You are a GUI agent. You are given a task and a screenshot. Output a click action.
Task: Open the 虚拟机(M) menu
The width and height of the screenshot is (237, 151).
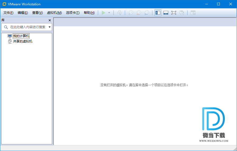pos(54,13)
